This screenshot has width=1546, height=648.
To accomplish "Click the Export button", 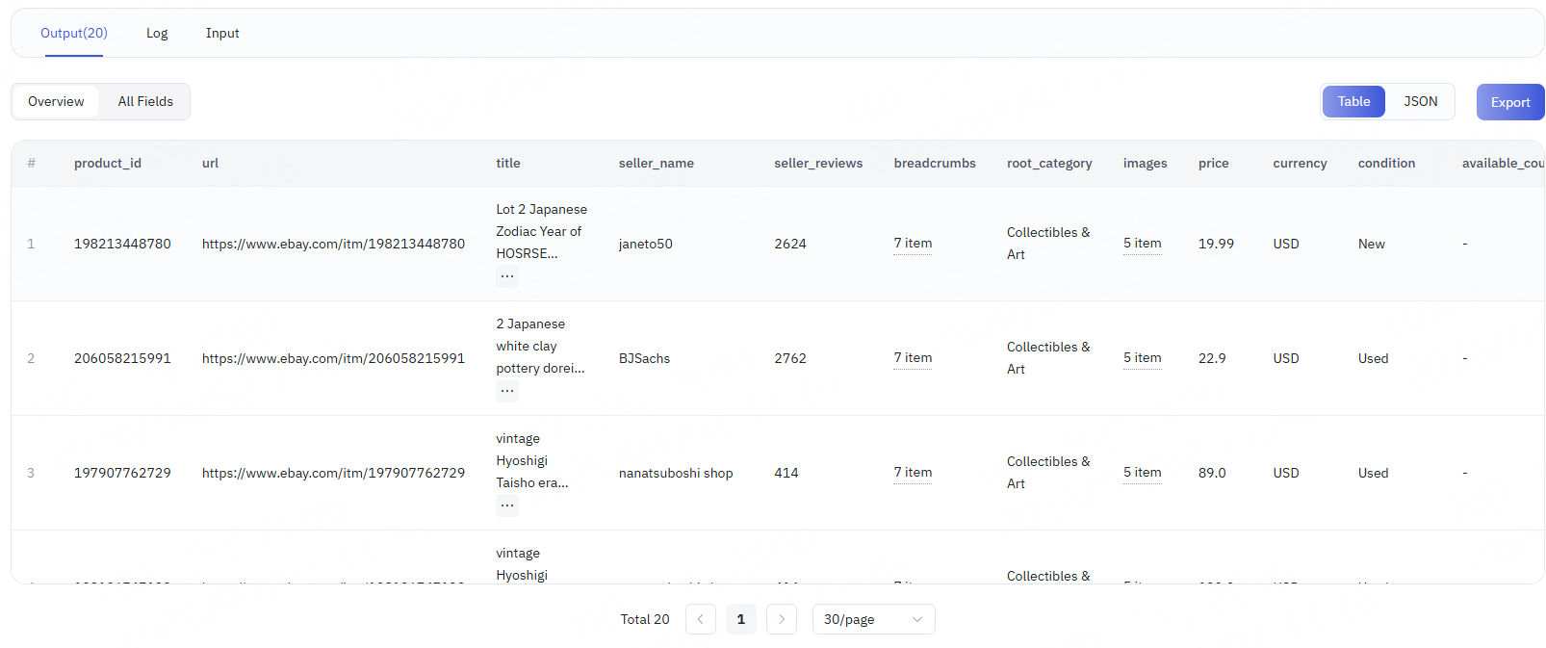I will click(1509, 102).
